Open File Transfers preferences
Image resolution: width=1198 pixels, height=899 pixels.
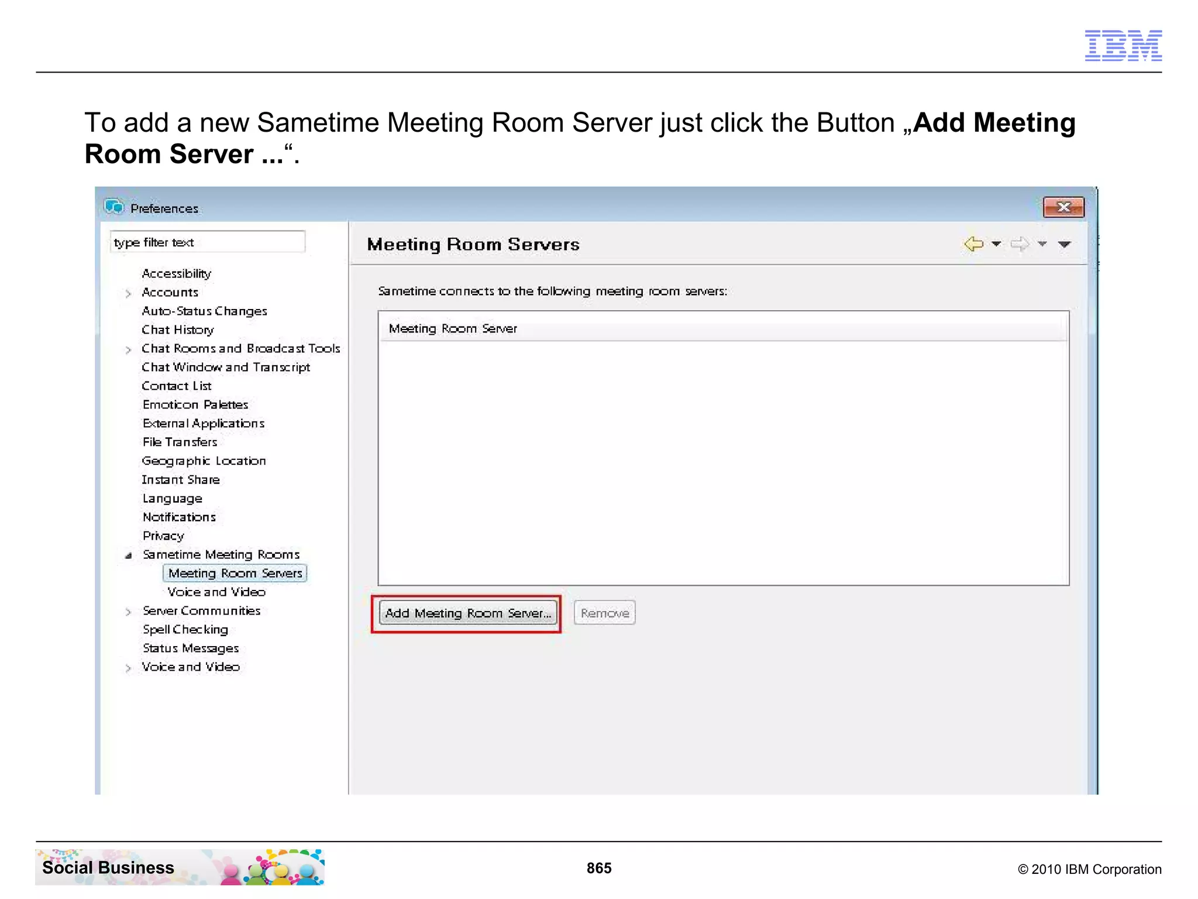click(180, 442)
